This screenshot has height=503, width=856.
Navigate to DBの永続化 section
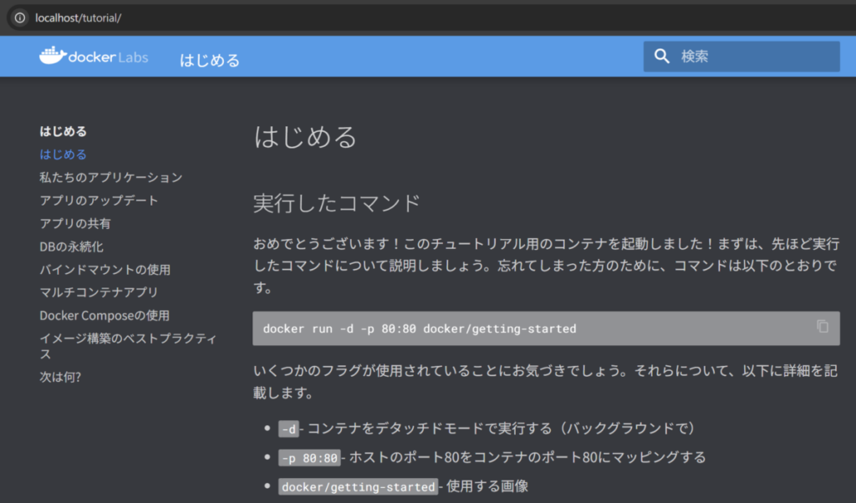pyautogui.click(x=72, y=246)
